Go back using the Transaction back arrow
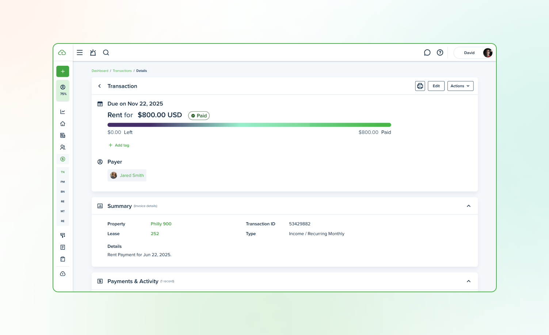 pos(99,86)
